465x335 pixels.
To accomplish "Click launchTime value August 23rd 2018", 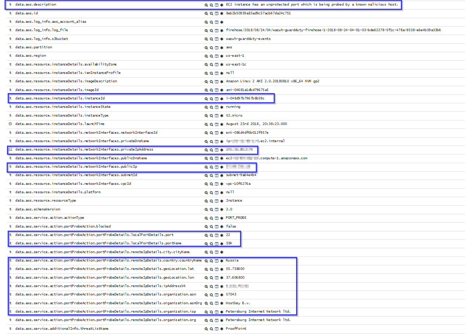I will [257, 124].
